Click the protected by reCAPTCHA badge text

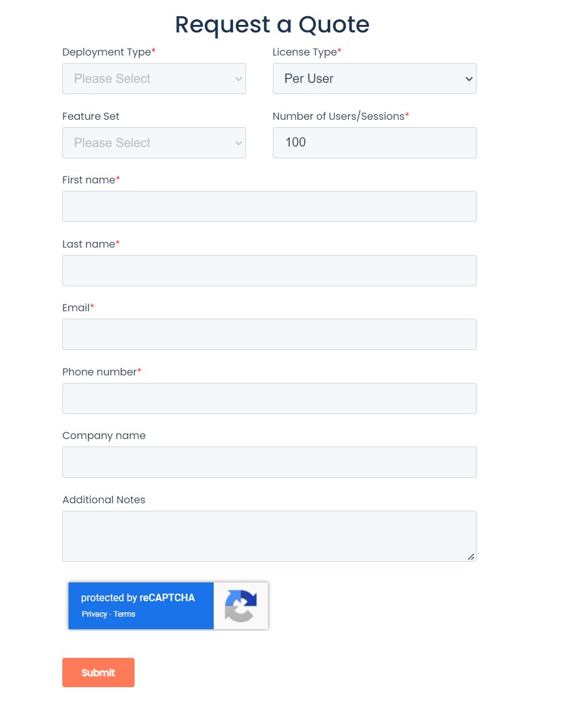pyautogui.click(x=138, y=597)
